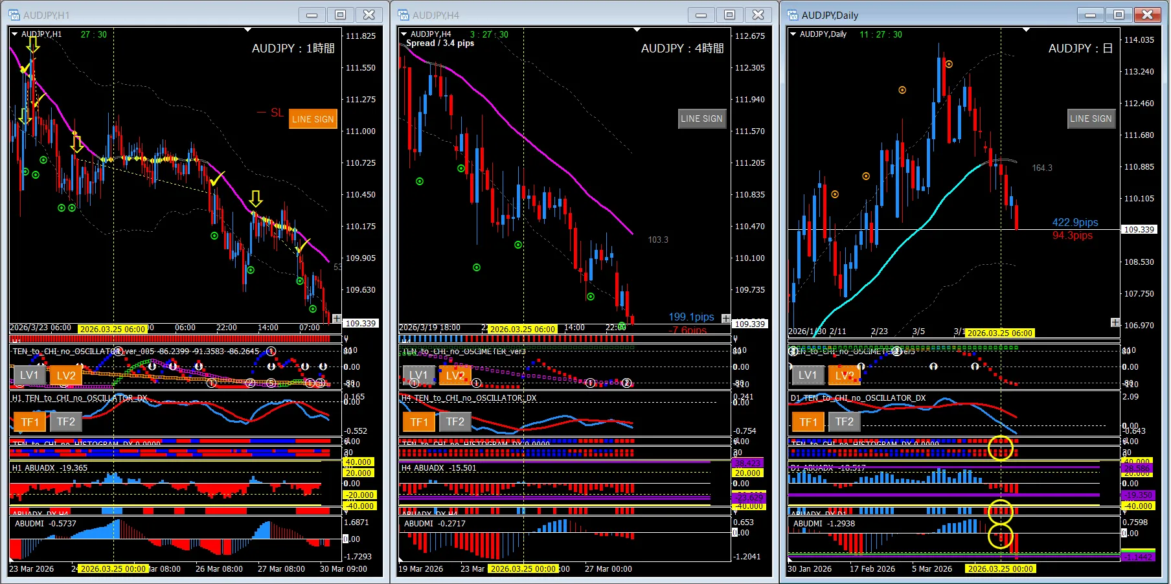Click the yellow checkmark near H1 109.905 level
Screen dimensions: 1171x584
coord(302,246)
